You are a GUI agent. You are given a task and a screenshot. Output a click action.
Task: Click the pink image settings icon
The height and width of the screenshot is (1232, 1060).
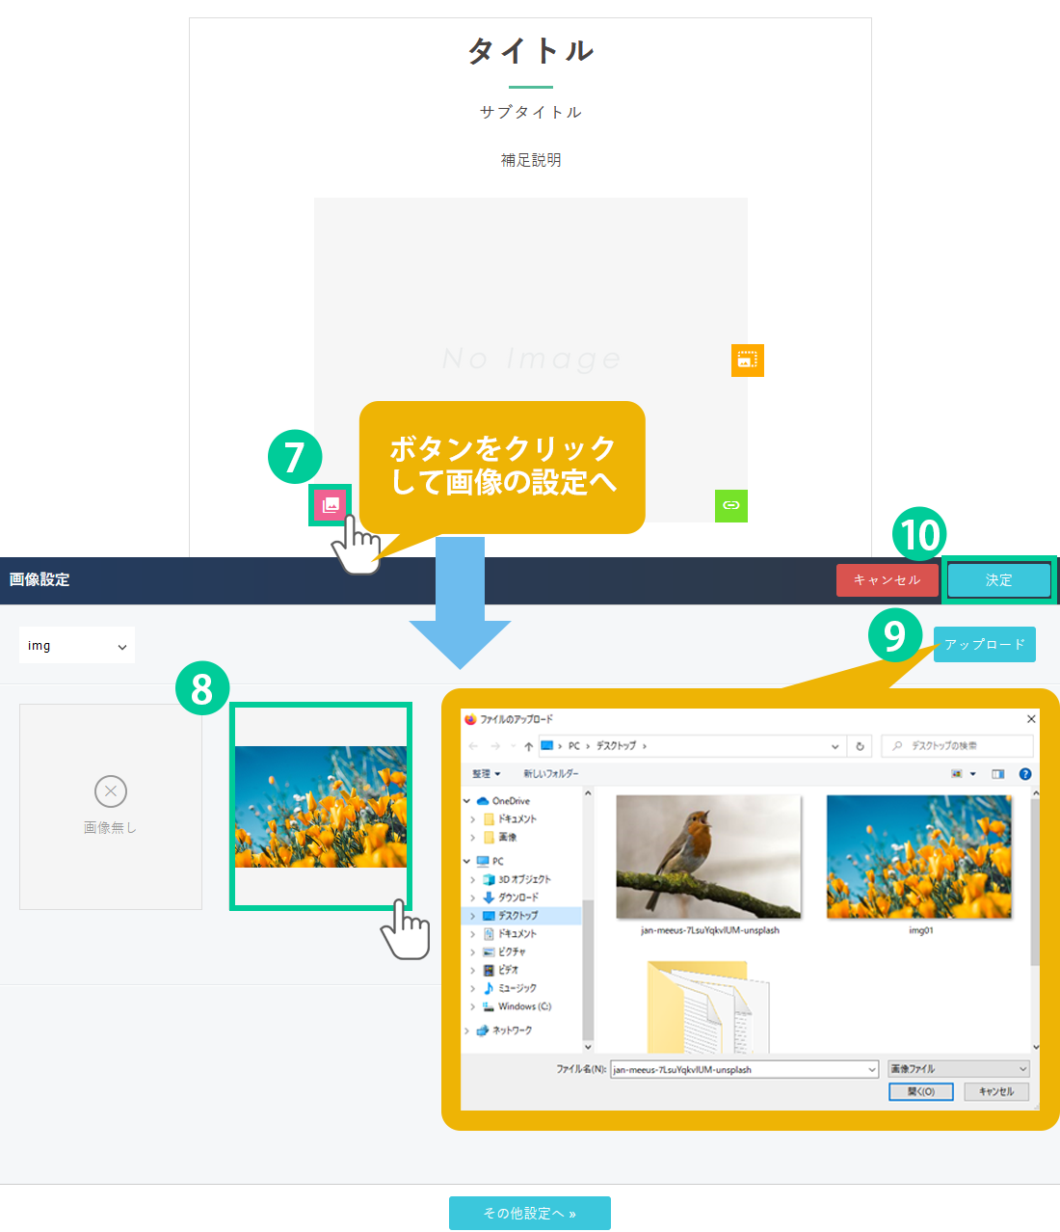point(330,505)
